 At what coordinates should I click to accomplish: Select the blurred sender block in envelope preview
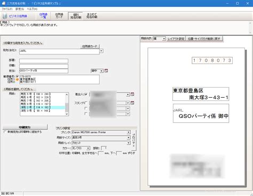click(x=197, y=167)
